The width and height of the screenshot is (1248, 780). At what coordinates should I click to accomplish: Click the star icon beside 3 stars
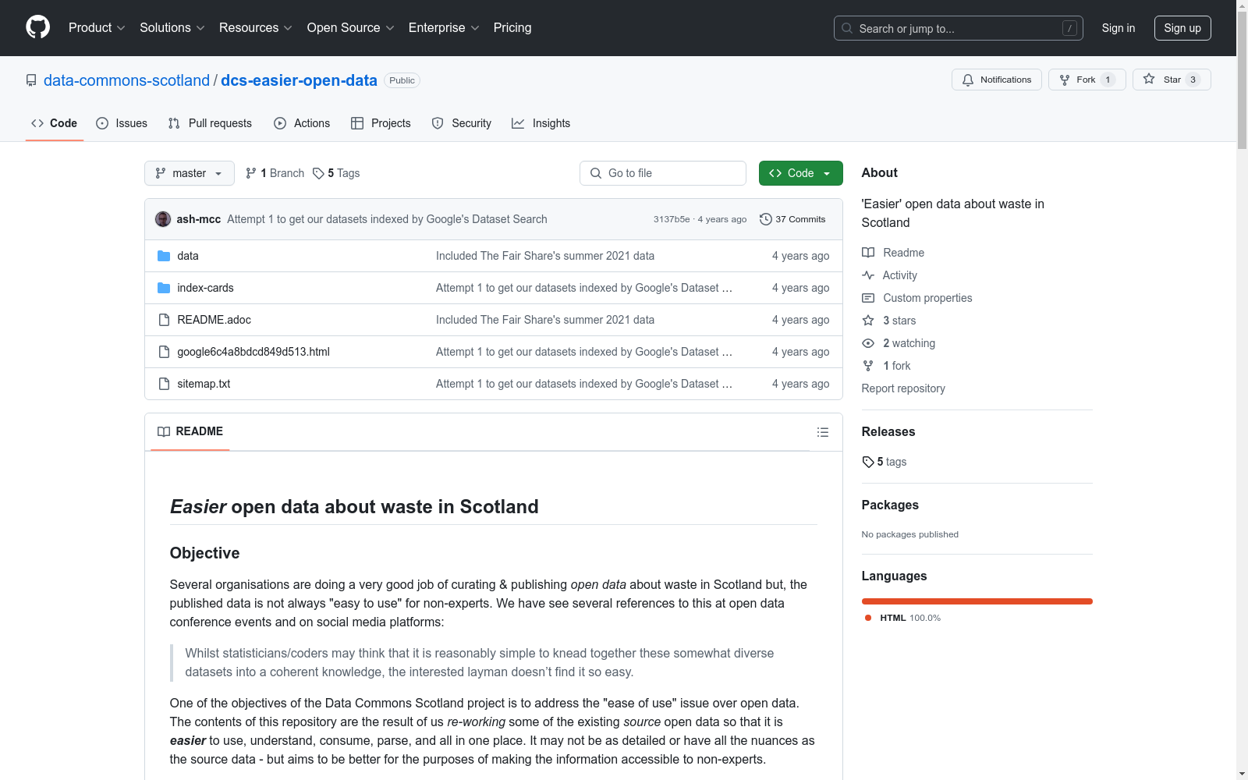[x=868, y=321]
